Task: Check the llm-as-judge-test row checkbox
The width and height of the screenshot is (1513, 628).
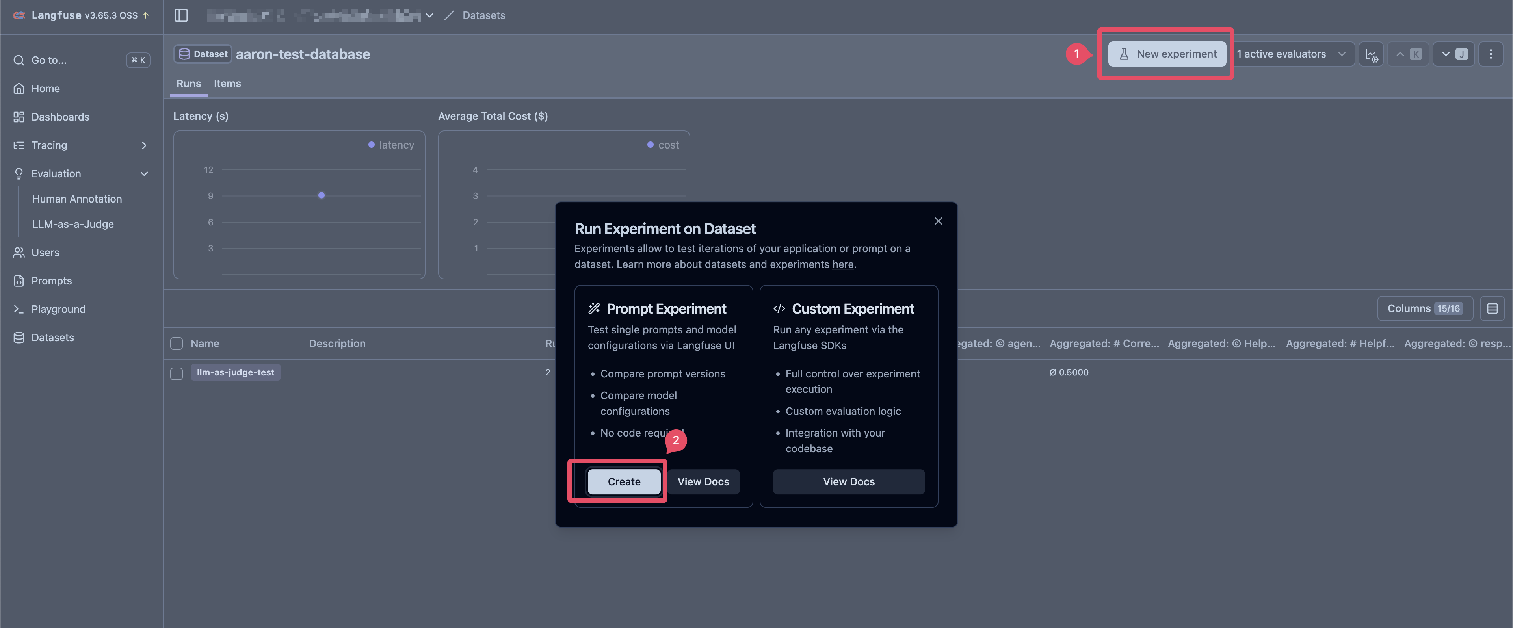Action: [x=176, y=373]
